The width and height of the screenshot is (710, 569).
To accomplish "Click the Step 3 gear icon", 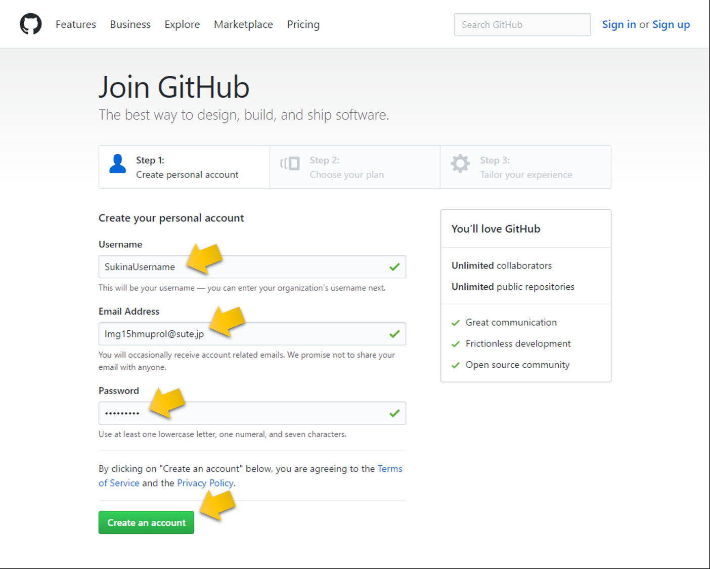I will [460, 164].
